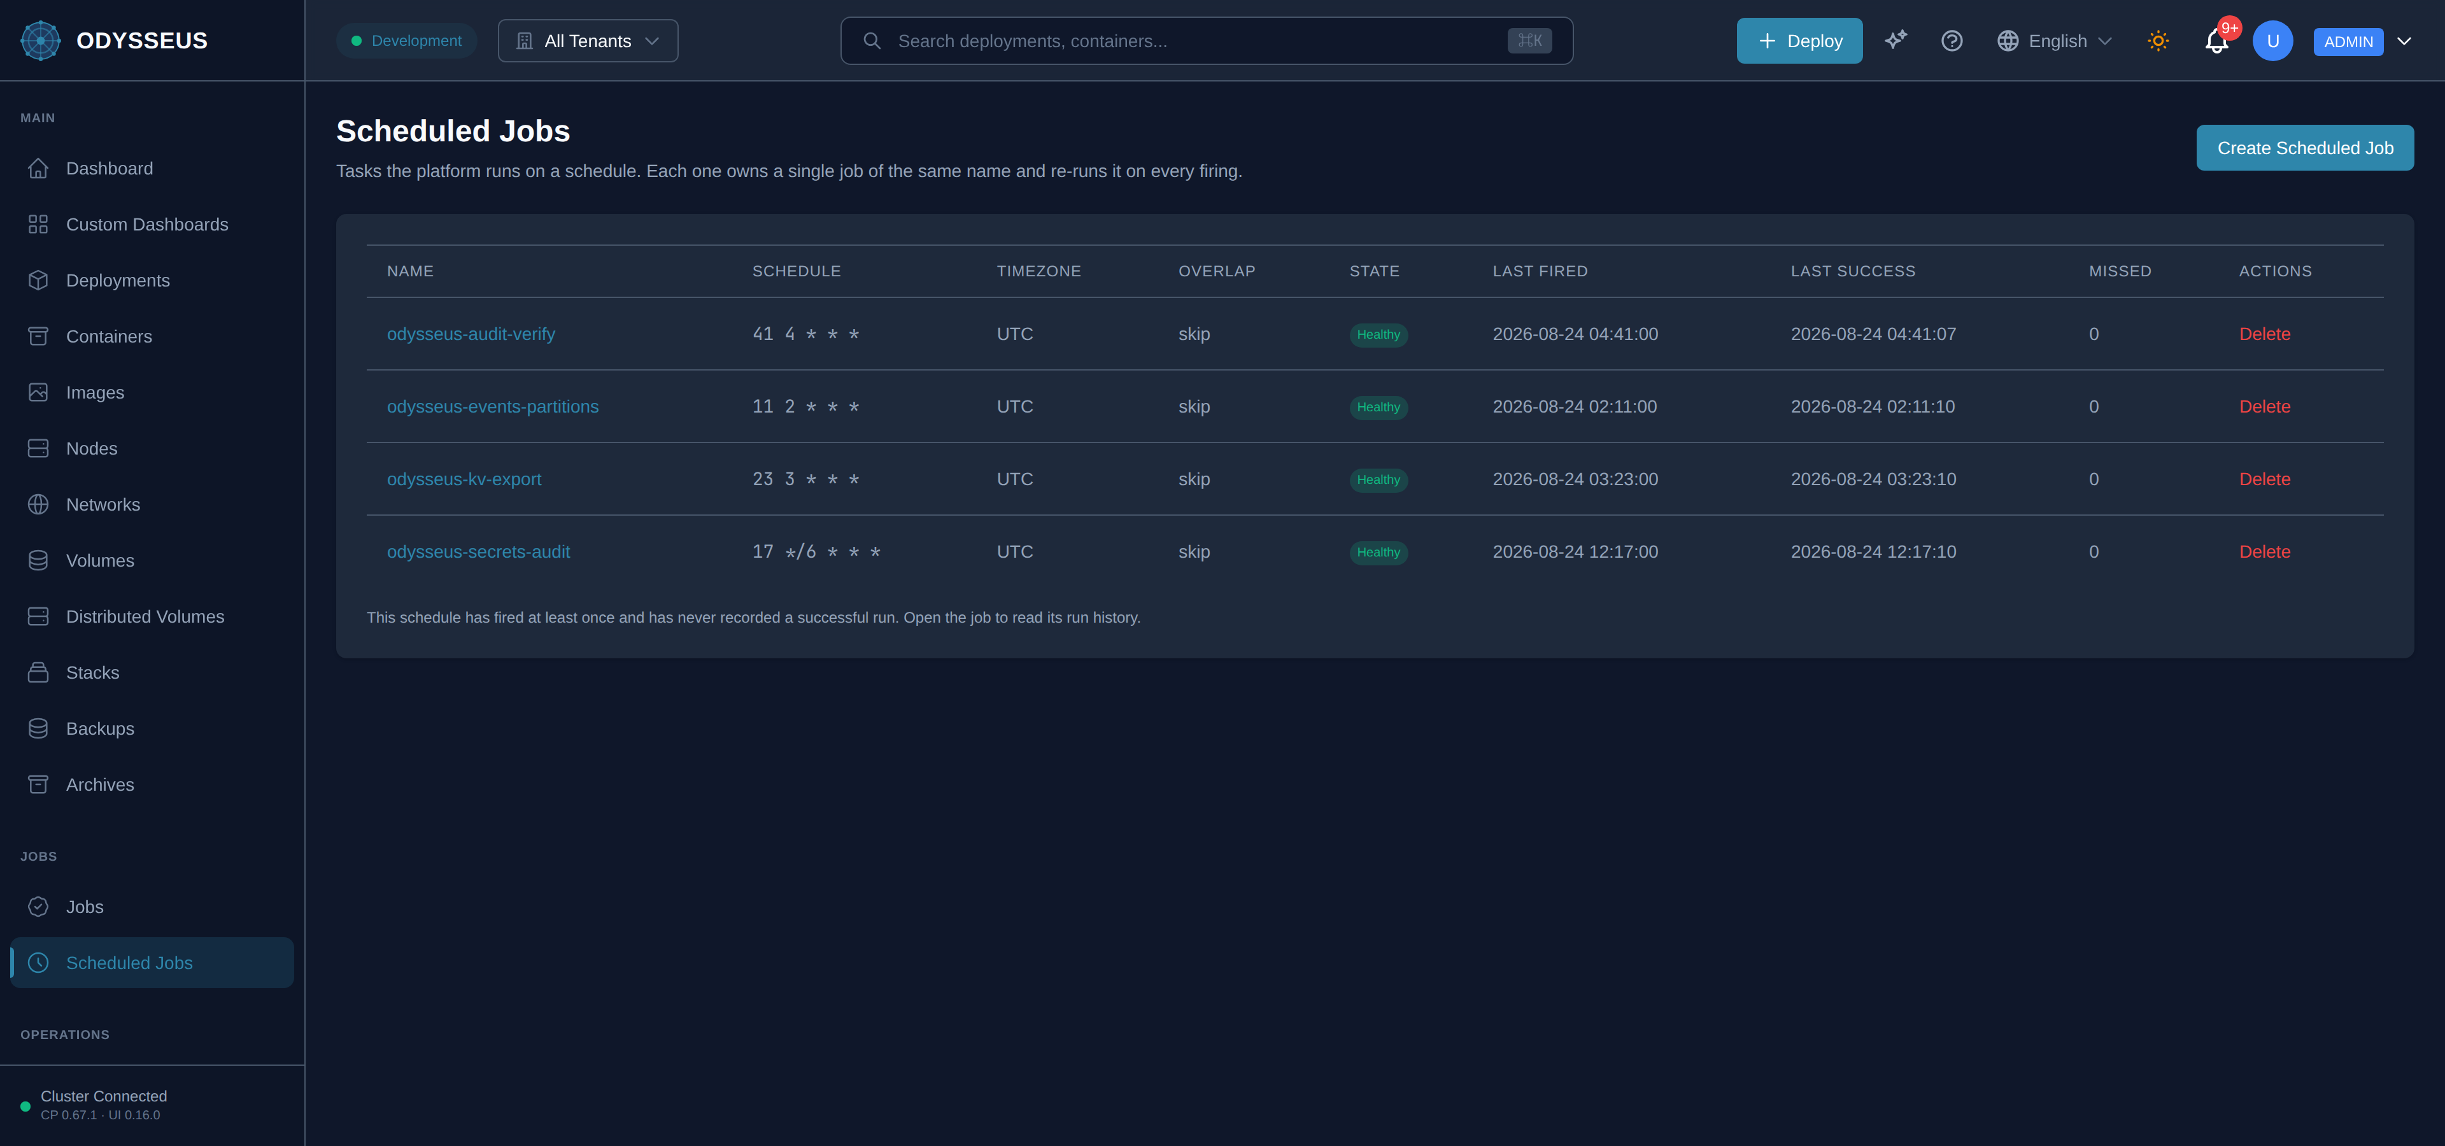Image resolution: width=2445 pixels, height=1146 pixels.
Task: Open the All Tenants dropdown
Action: click(588, 41)
